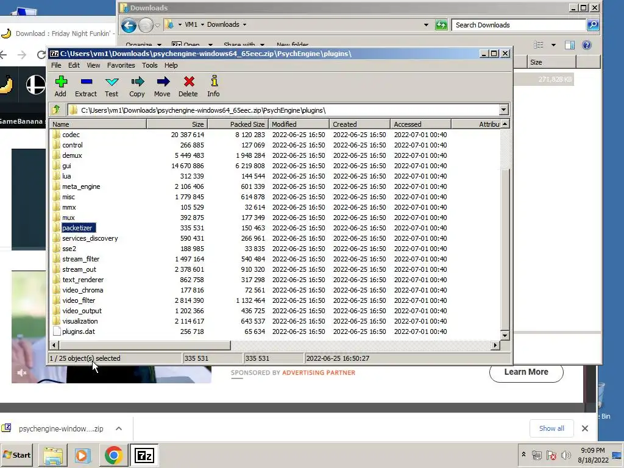Unmute the video ad speaker icon
Viewport: 624px width, 468px height.
(22, 373)
